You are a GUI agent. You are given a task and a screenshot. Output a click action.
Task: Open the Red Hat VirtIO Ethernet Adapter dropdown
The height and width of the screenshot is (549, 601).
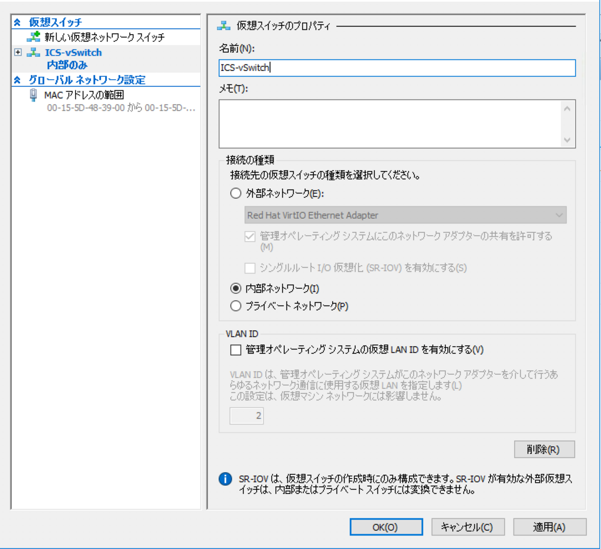pyautogui.click(x=558, y=215)
